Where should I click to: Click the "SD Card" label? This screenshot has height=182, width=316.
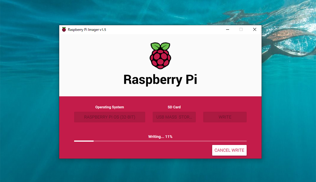coord(174,107)
